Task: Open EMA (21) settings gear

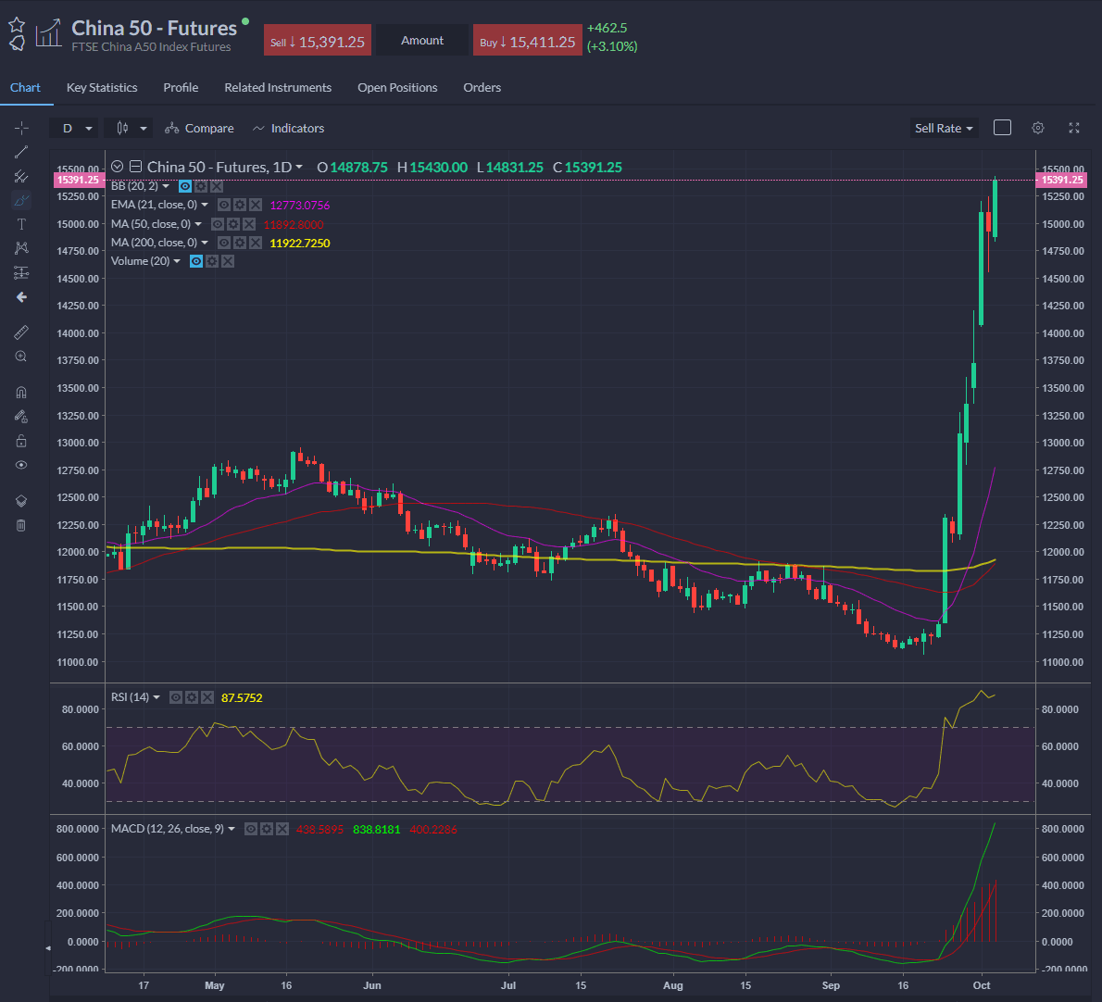Action: pyautogui.click(x=240, y=206)
